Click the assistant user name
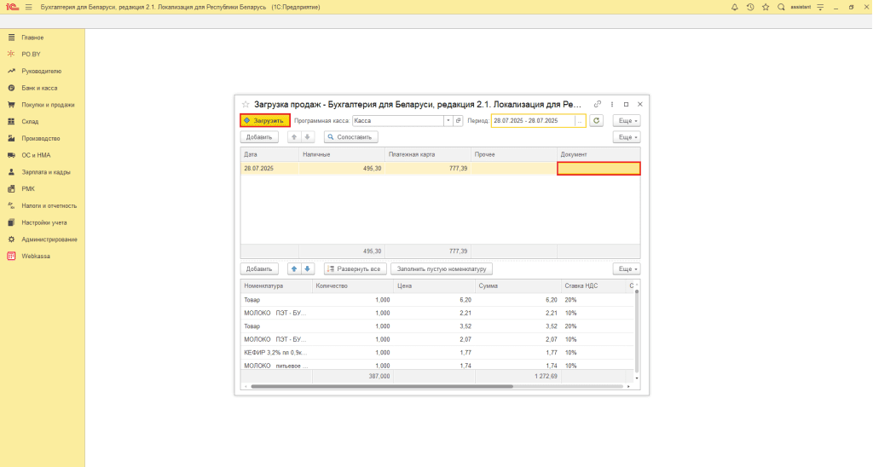Image resolution: width=873 pixels, height=467 pixels. tap(801, 7)
